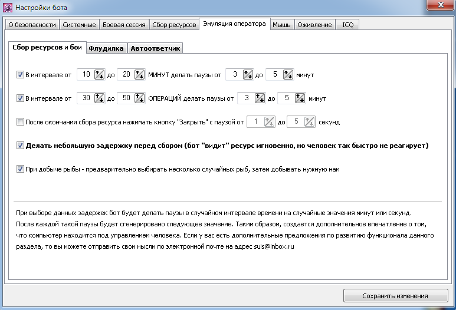
Task: Select the 'Сбор ресурсов и бои' sub-tab
Action: click(47, 47)
